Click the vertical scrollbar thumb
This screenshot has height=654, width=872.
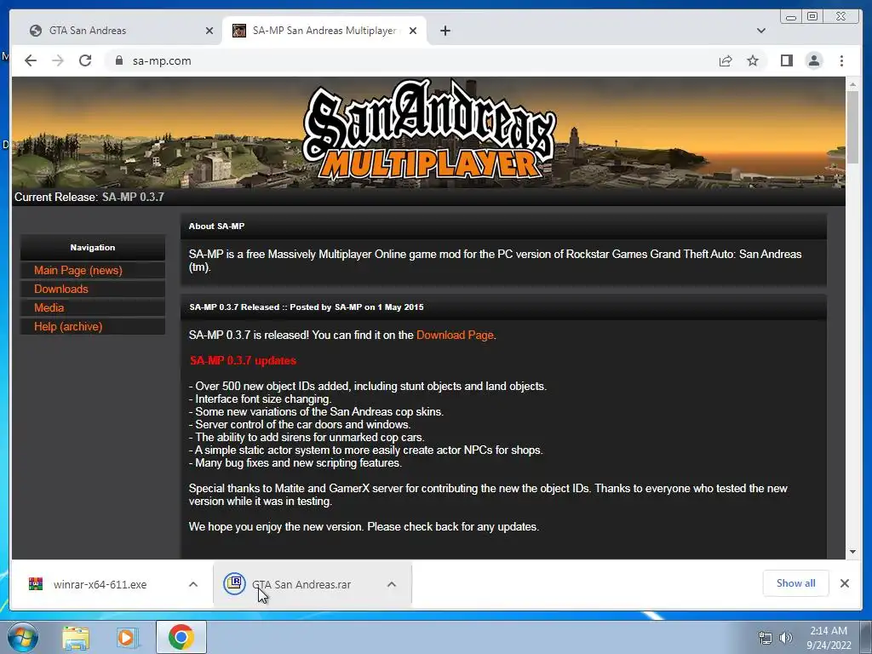[852, 128]
